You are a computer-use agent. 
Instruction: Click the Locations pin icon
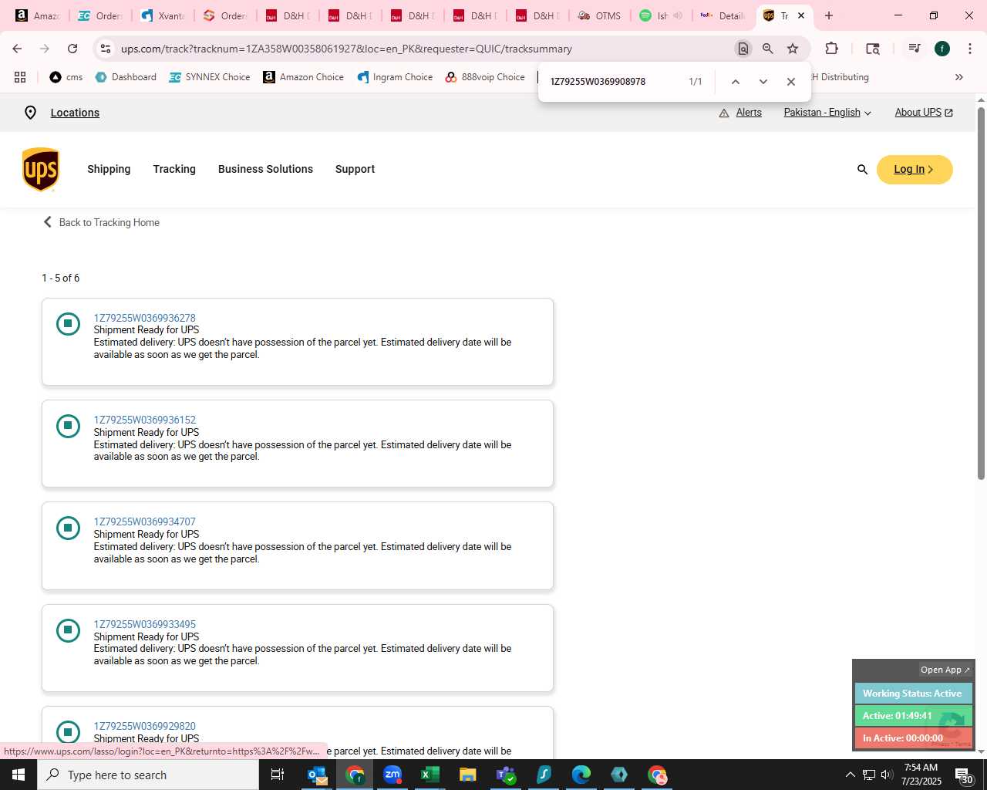point(30,113)
